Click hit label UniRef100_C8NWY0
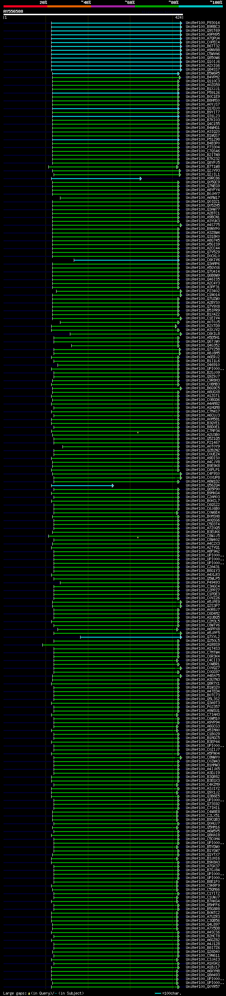 coord(203,757)
